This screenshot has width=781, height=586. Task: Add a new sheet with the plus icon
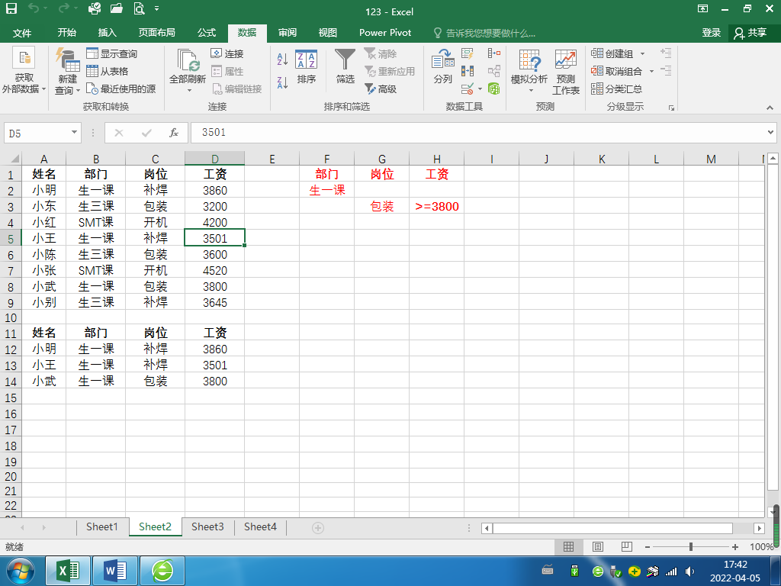coord(318,528)
